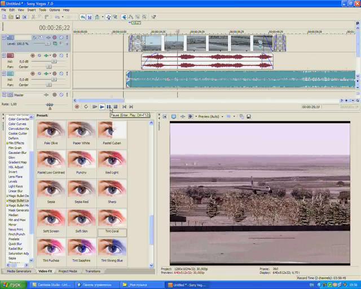Toggle Lock Envelopes to Events icon
The height and width of the screenshot is (289, 361).
point(108,17)
